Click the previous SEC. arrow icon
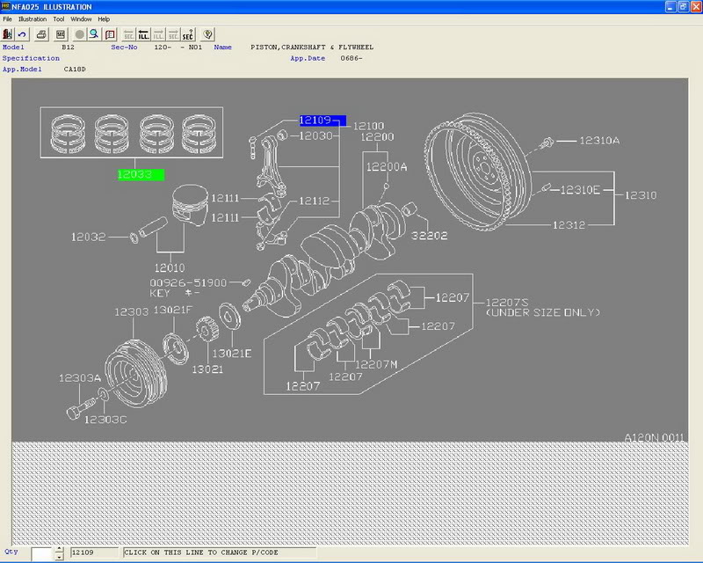The width and height of the screenshot is (703, 563). click(x=128, y=34)
